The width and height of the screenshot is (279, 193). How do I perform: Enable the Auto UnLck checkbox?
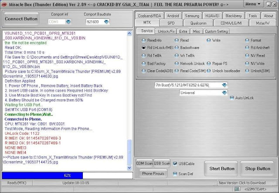[231, 98]
